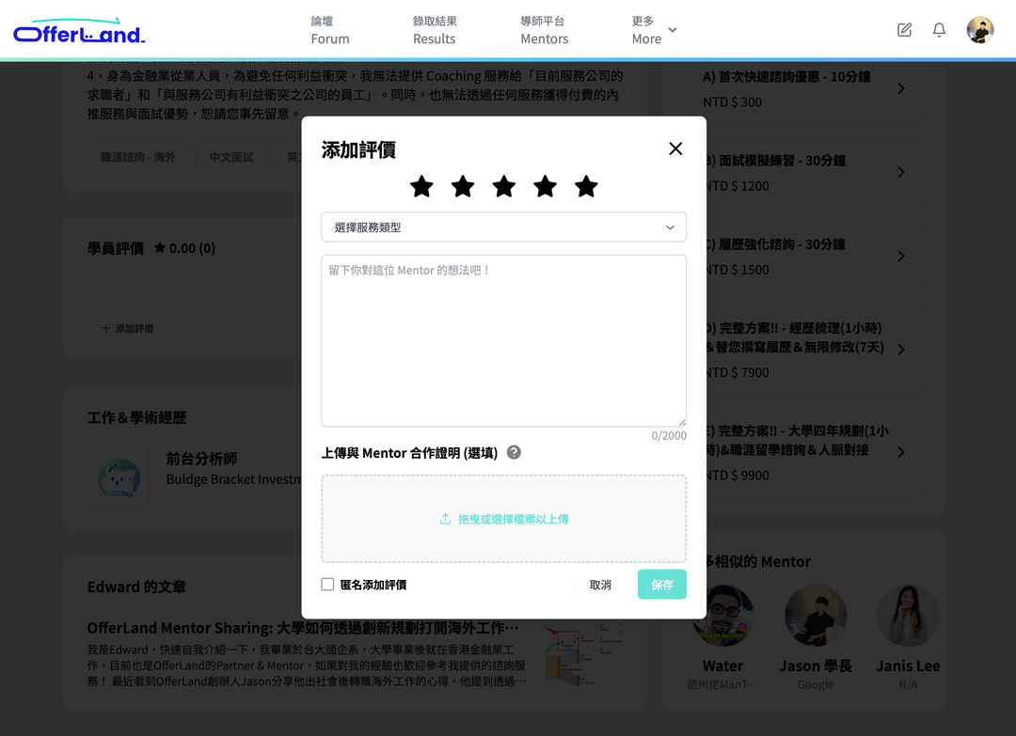Expand the 履歷強化諮詢 service arrow
The image size is (1016, 736).
coord(901,257)
